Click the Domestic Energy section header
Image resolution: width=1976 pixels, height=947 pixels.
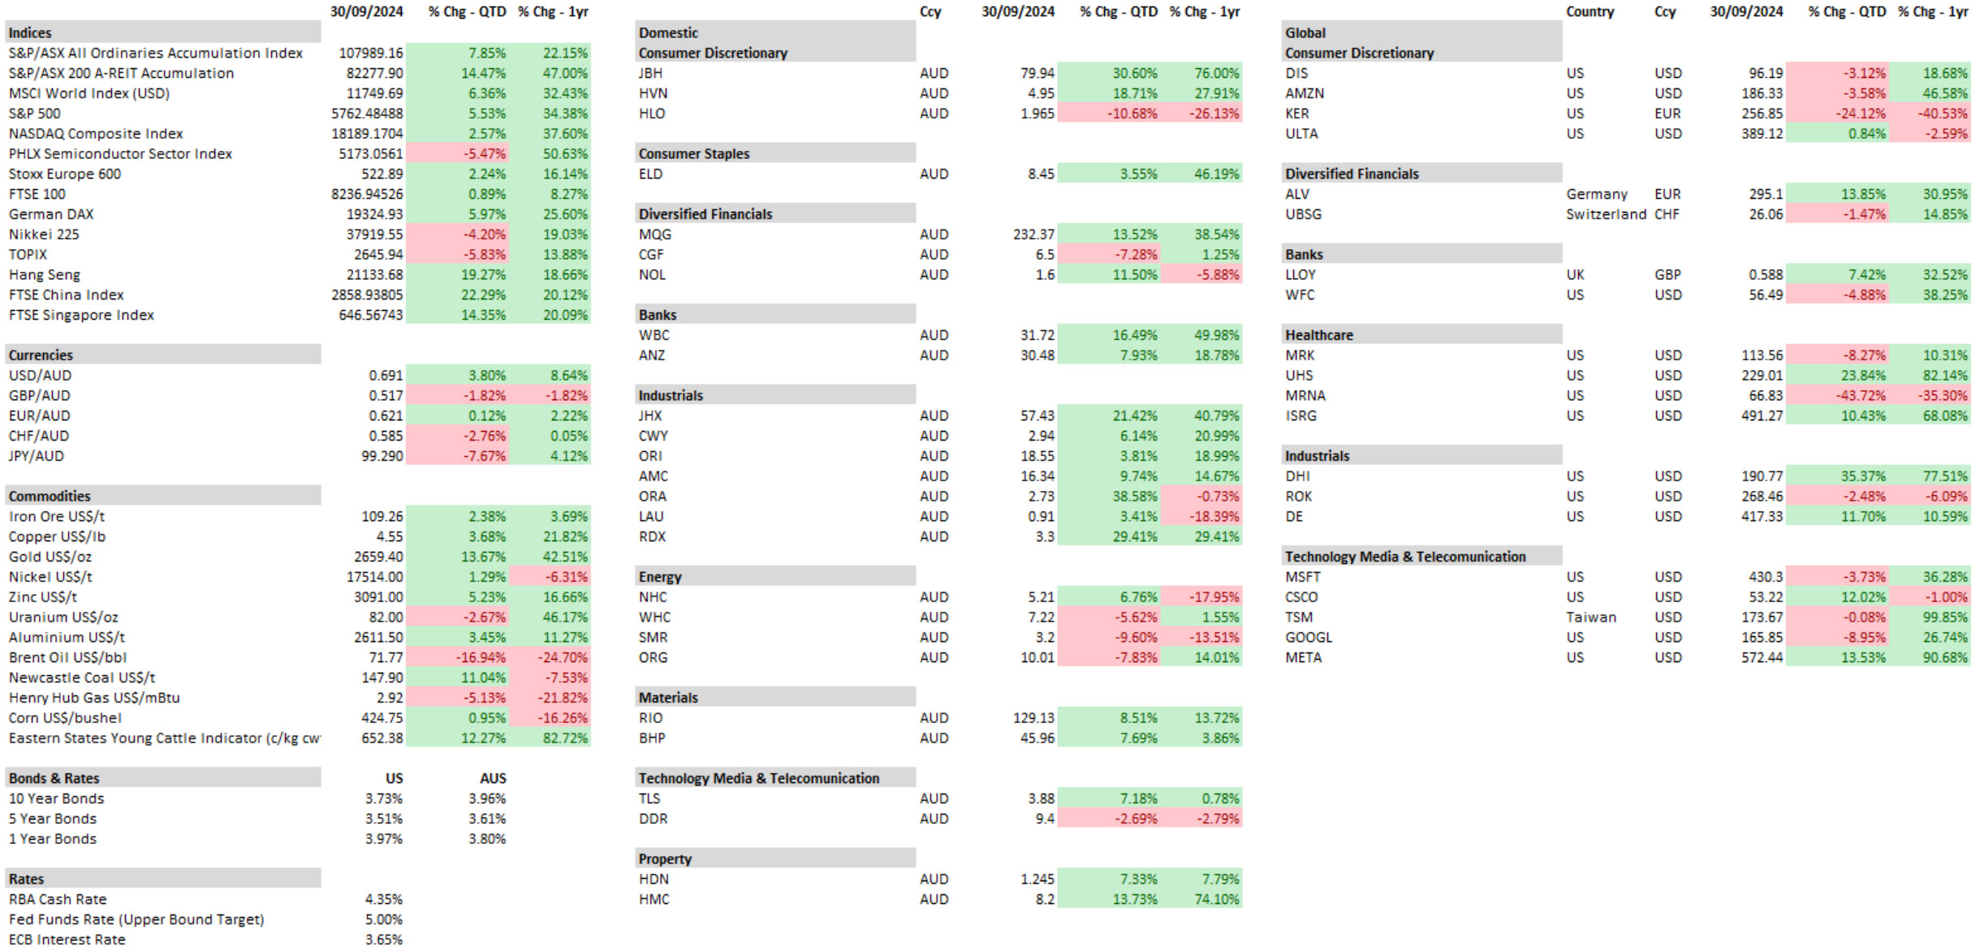tap(775, 577)
